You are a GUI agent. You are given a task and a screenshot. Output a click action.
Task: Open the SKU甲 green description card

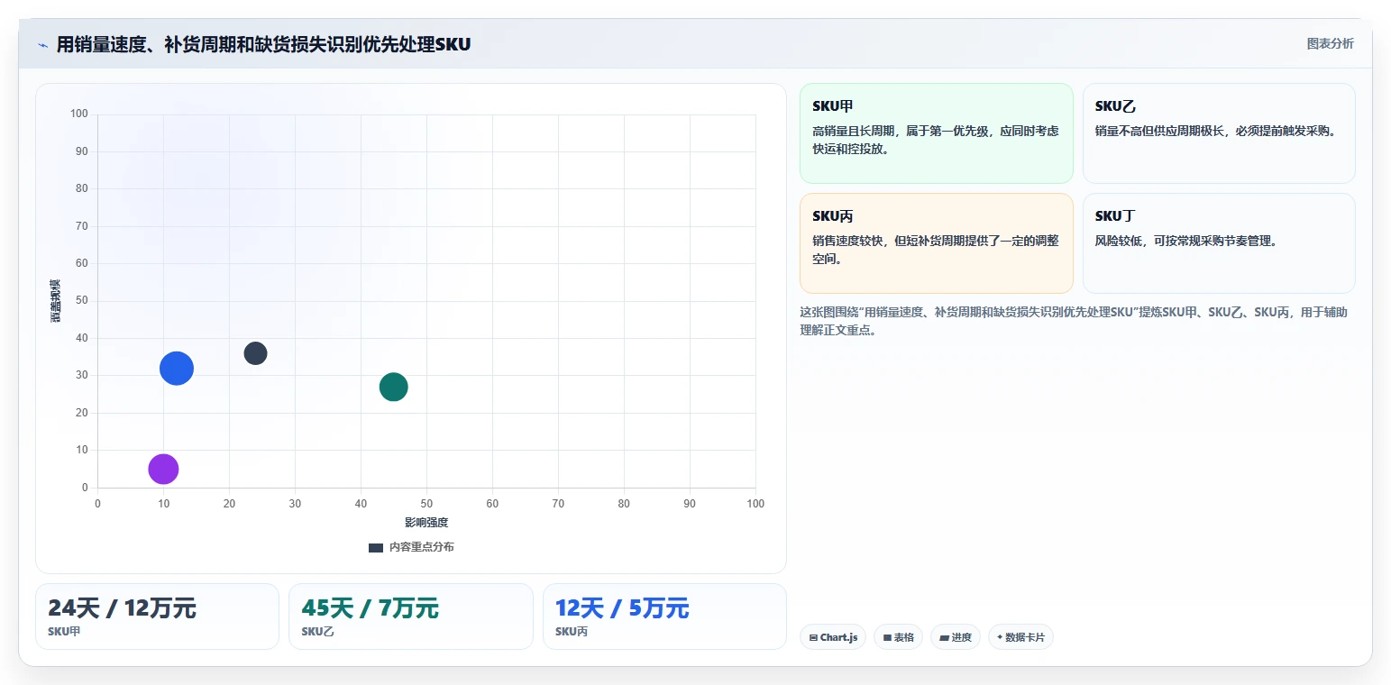pyautogui.click(x=936, y=133)
